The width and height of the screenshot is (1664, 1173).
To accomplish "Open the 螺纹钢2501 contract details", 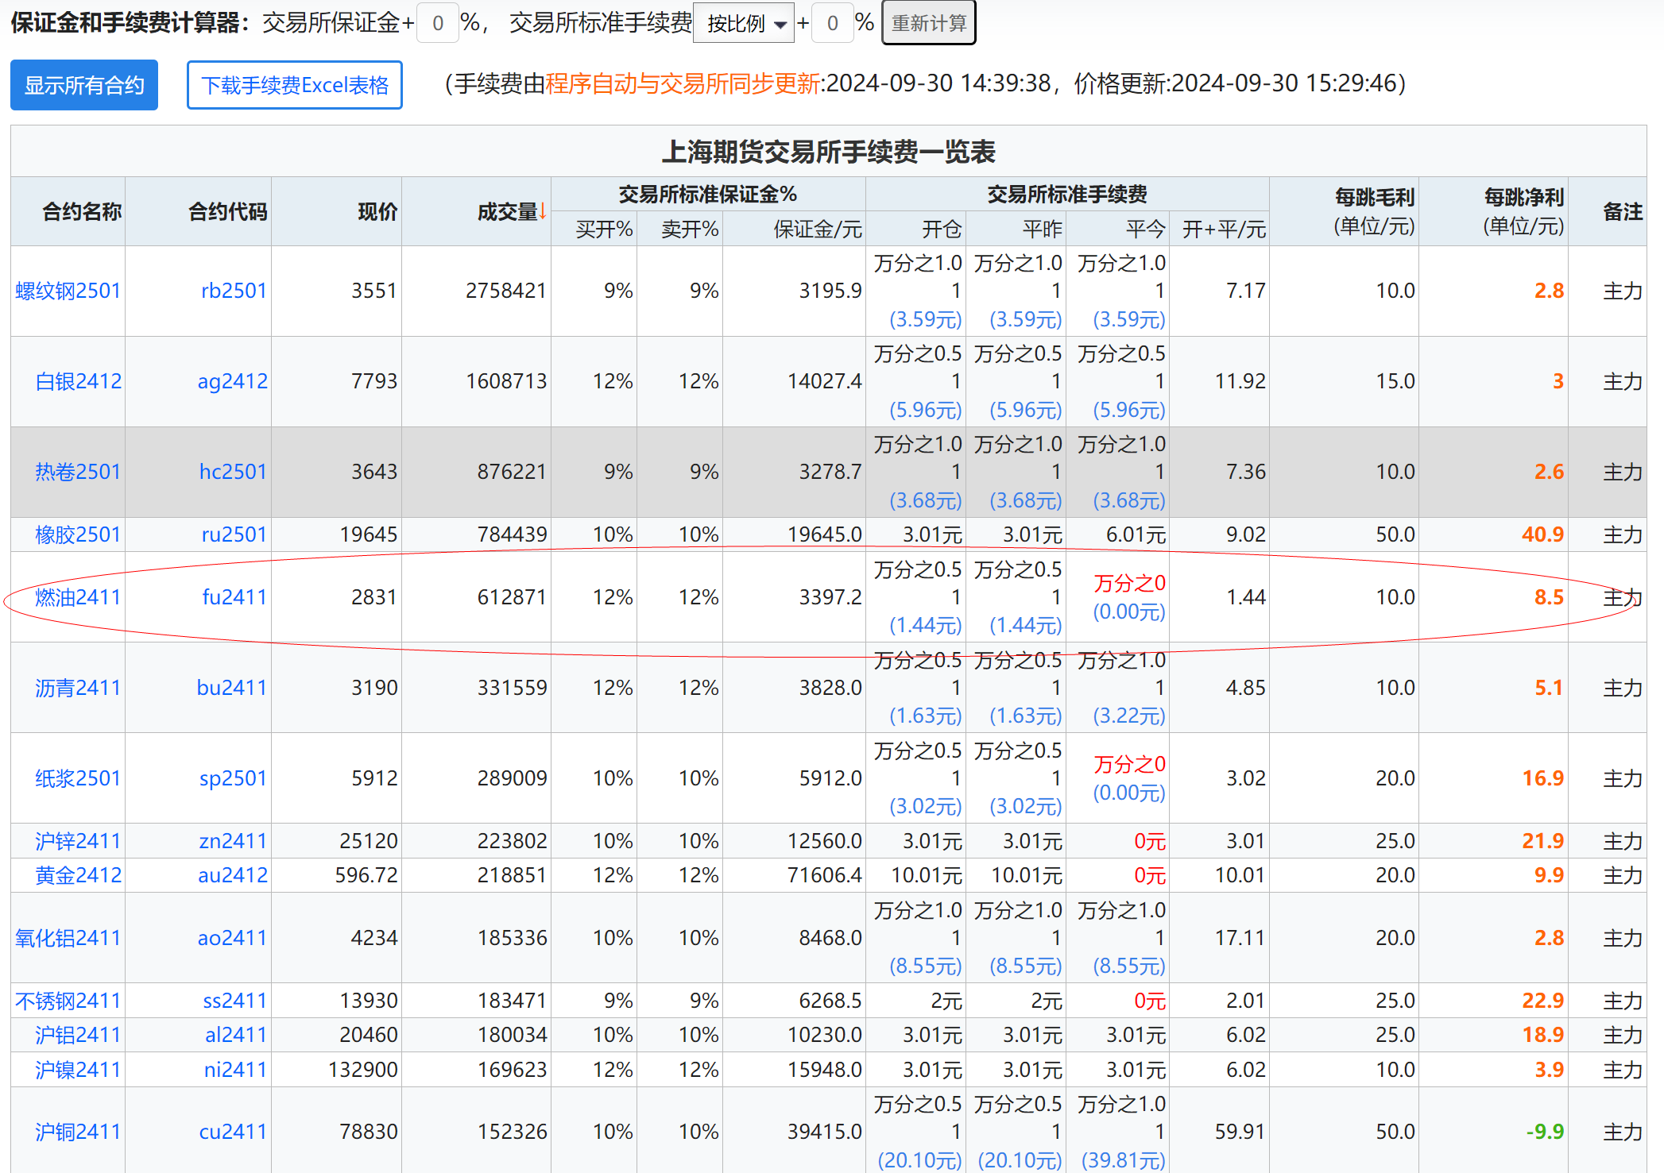I will (68, 291).
